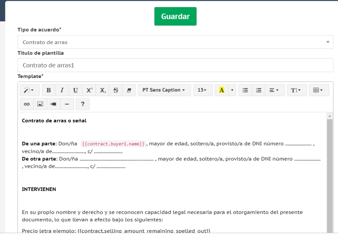The image size is (338, 234).
Task: Click the 'En su propio nombre' paragraph
Action: (162, 216)
